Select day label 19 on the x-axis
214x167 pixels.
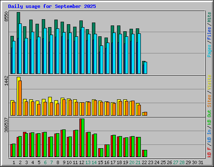(125, 162)
